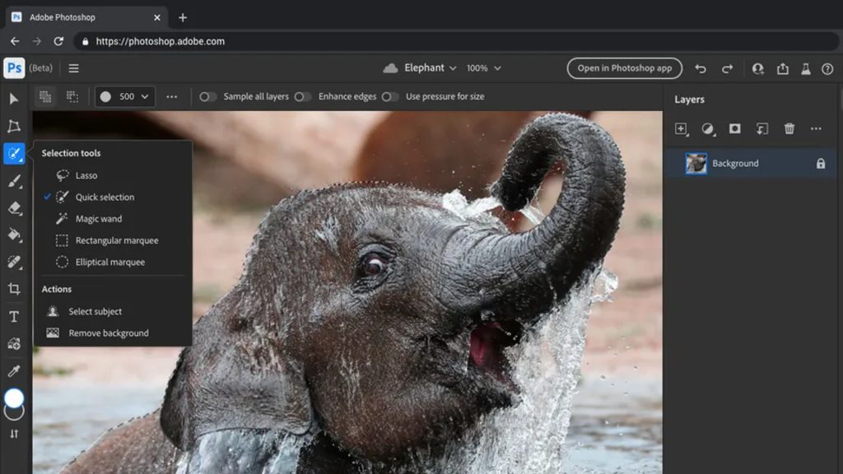Select the Brush tool

pyautogui.click(x=14, y=181)
